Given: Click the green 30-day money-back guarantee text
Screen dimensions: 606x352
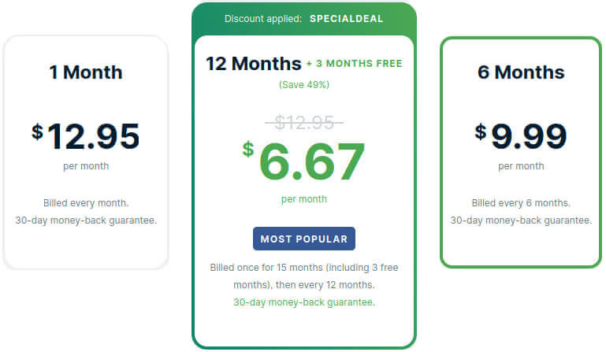Looking at the screenshot, I should click(304, 302).
